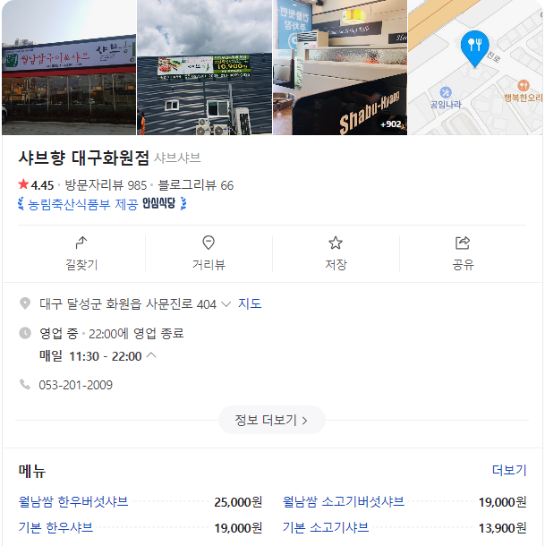
Task: Click the 행복한오리 map marker
Action: [x=523, y=91]
